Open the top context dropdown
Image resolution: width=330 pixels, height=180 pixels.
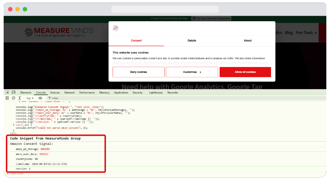click(x=30, y=98)
